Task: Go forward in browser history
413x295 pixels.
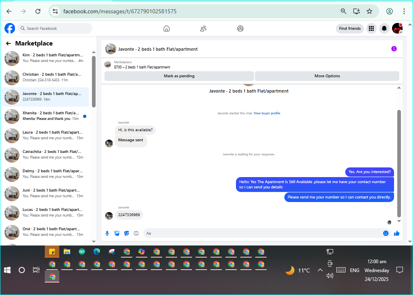Action: click(23, 11)
